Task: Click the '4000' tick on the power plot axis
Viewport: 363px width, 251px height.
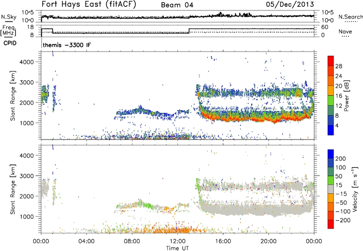Action: click(26, 62)
